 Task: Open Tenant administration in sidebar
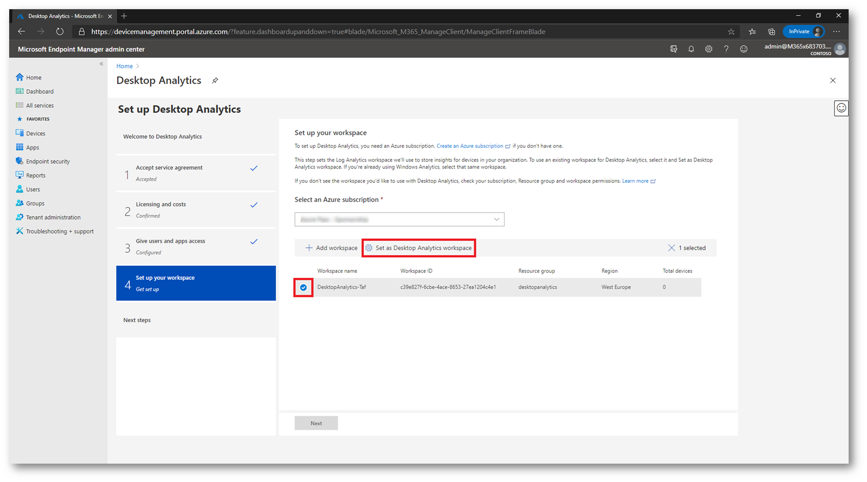pos(53,217)
